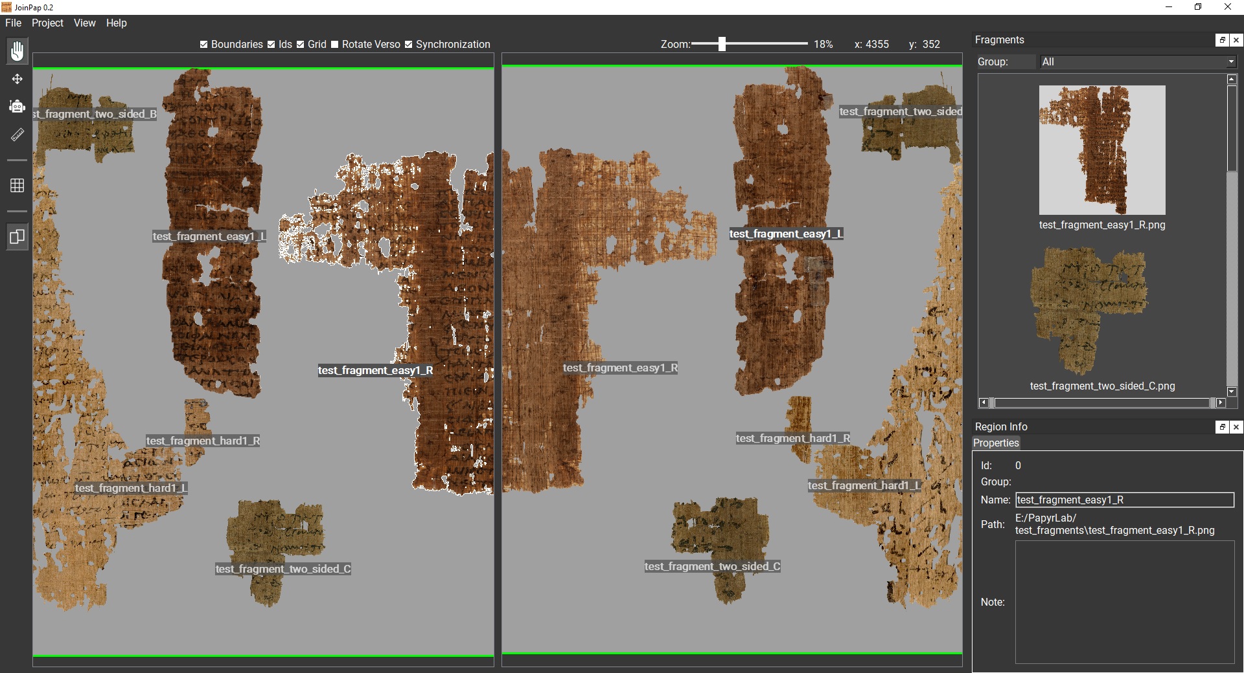The width and height of the screenshot is (1244, 673).
Task: Open the grid tool in the sidebar
Action: pos(16,185)
